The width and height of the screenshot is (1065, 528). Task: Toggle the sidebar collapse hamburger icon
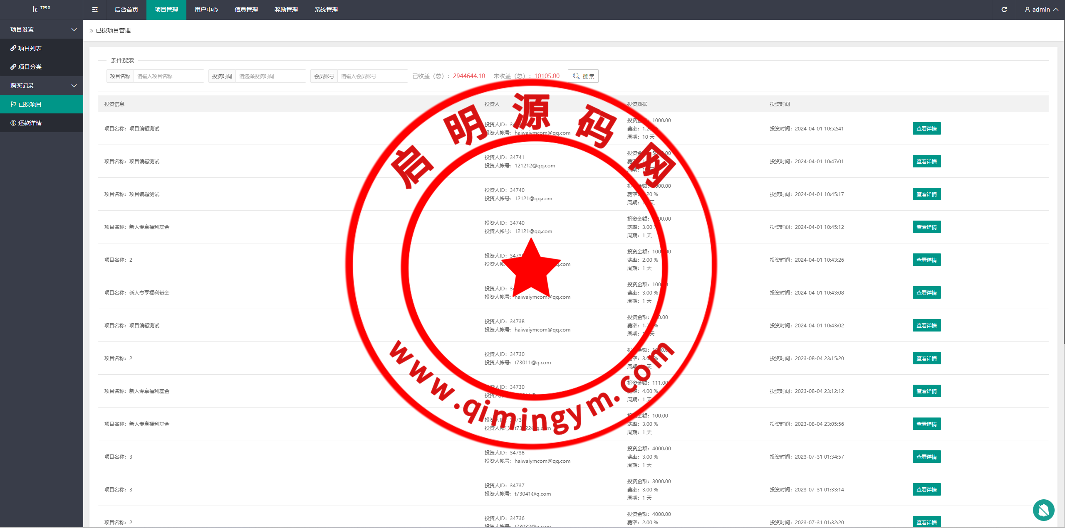coord(95,10)
